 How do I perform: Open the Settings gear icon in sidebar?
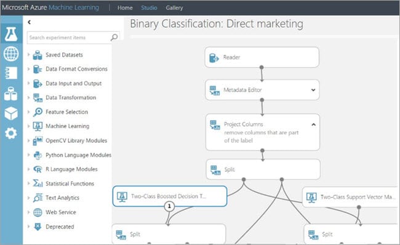click(11, 133)
